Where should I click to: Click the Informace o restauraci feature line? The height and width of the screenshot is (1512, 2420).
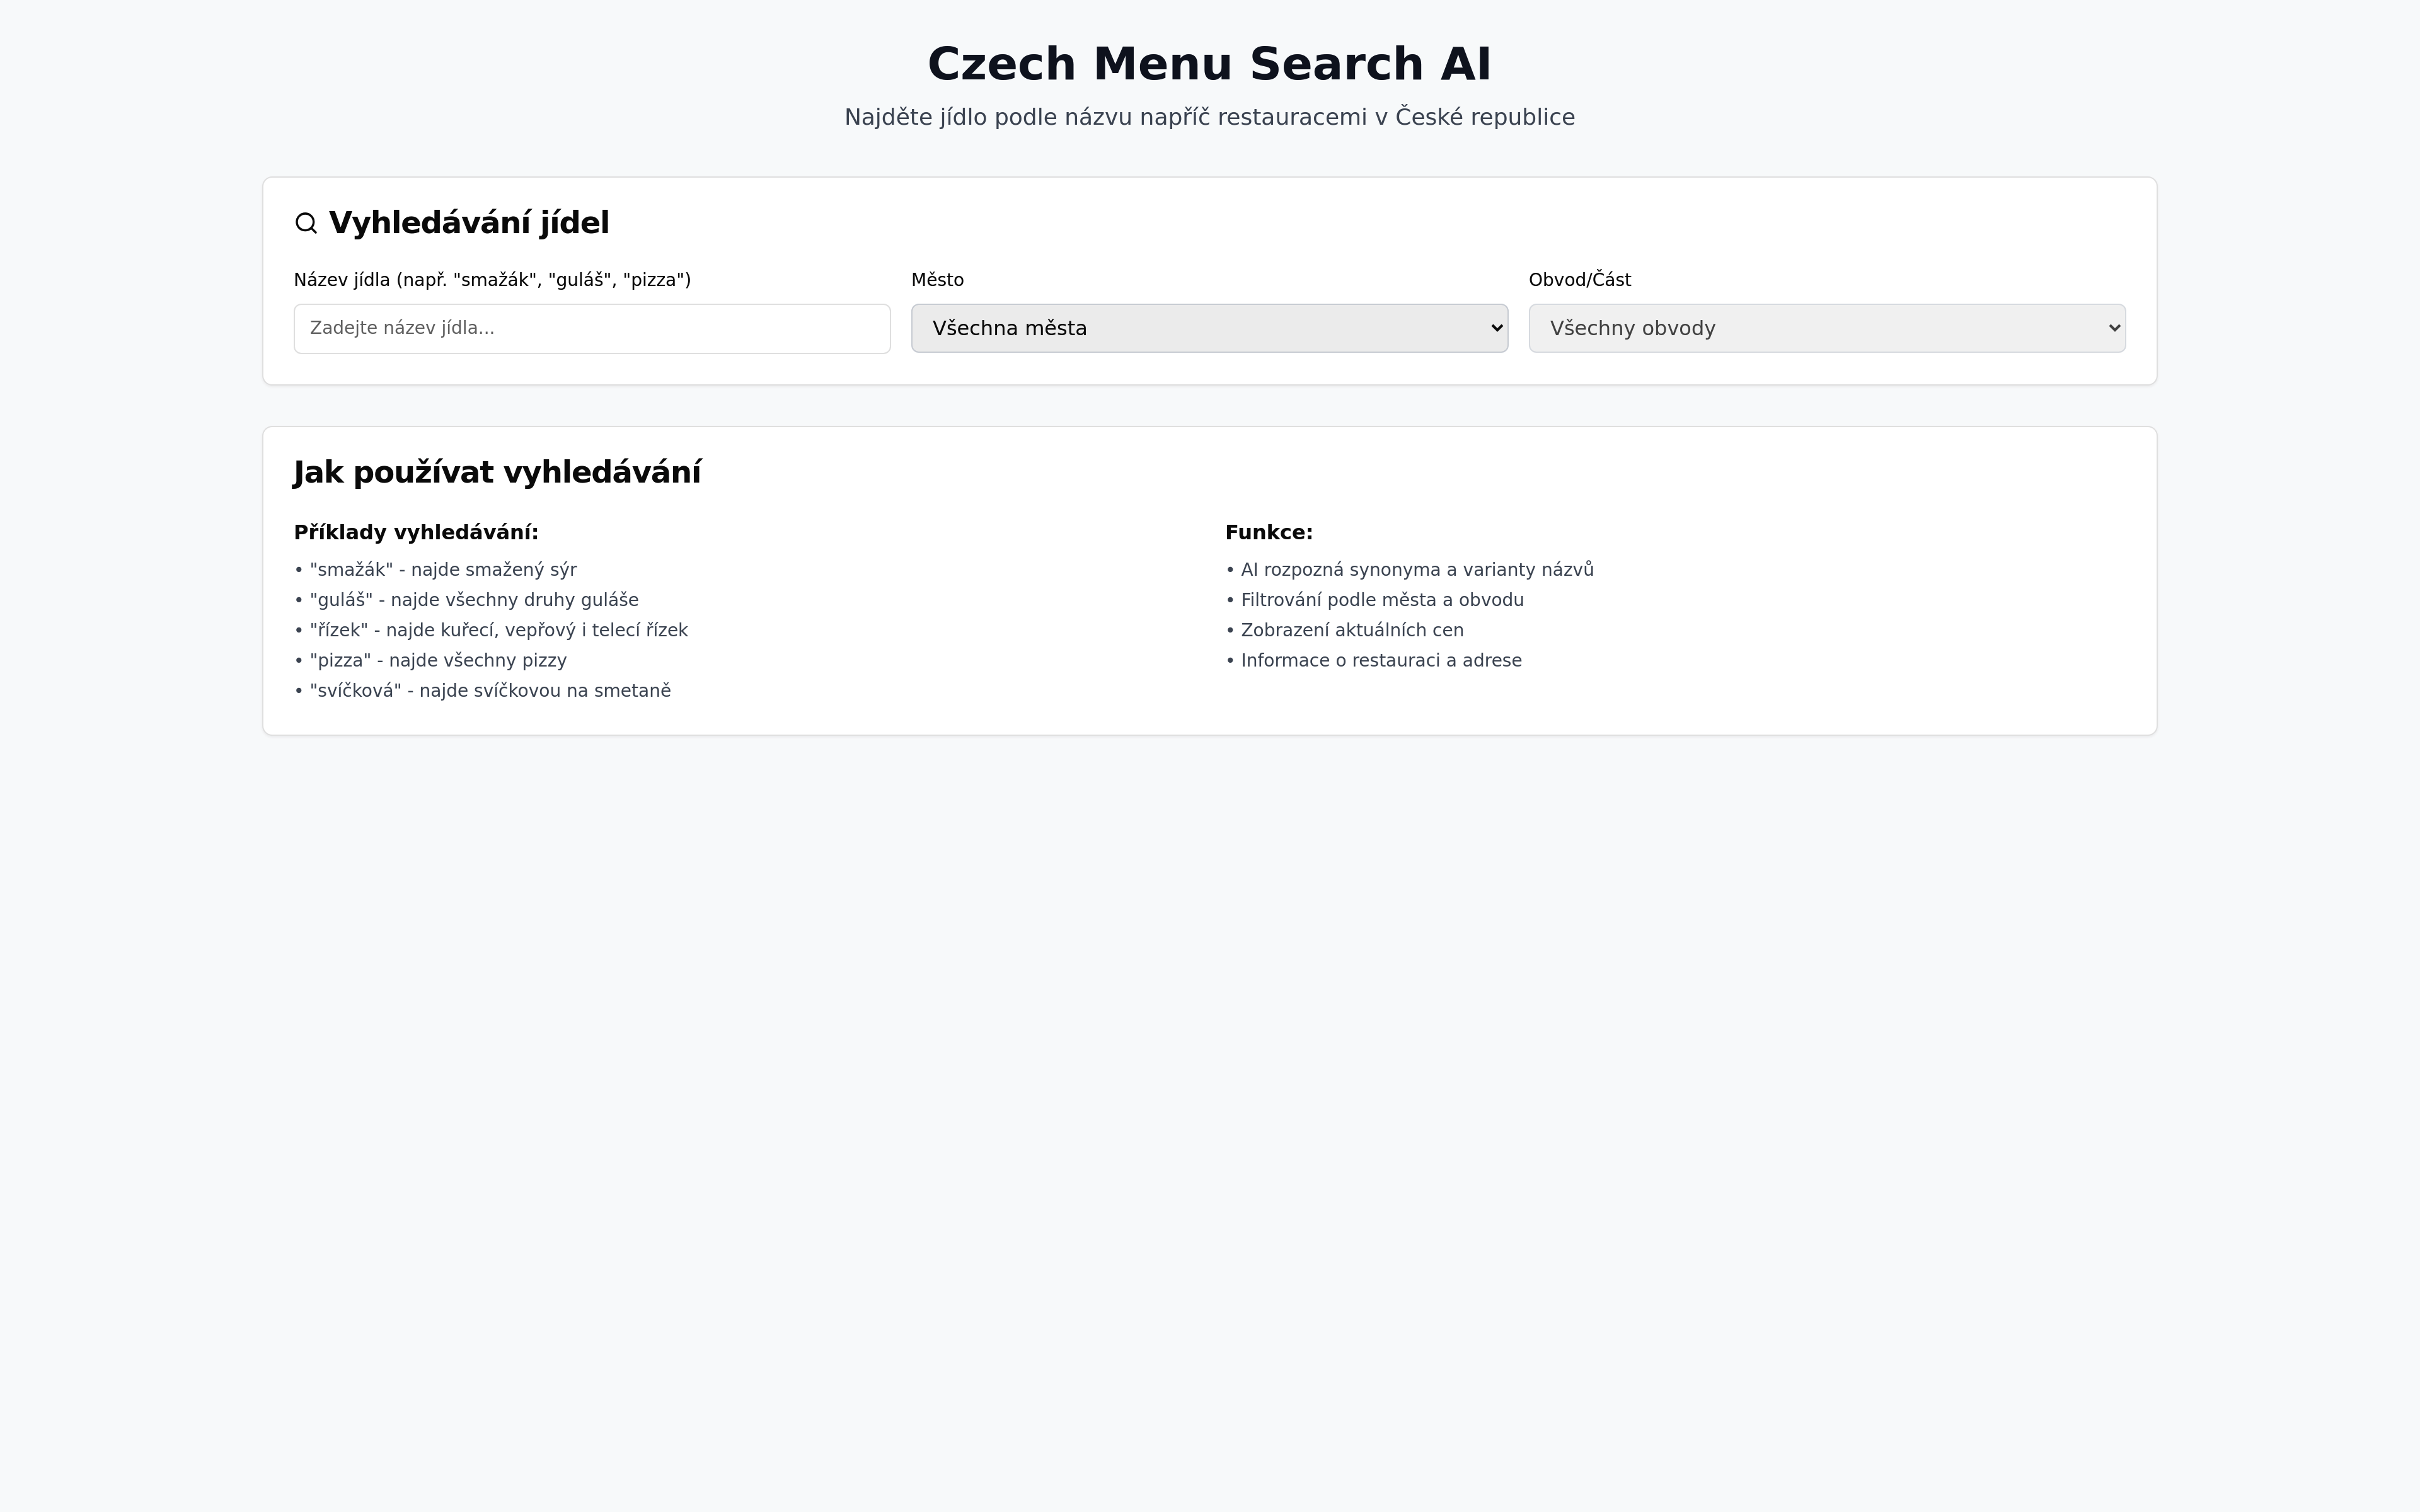pyautogui.click(x=1373, y=660)
